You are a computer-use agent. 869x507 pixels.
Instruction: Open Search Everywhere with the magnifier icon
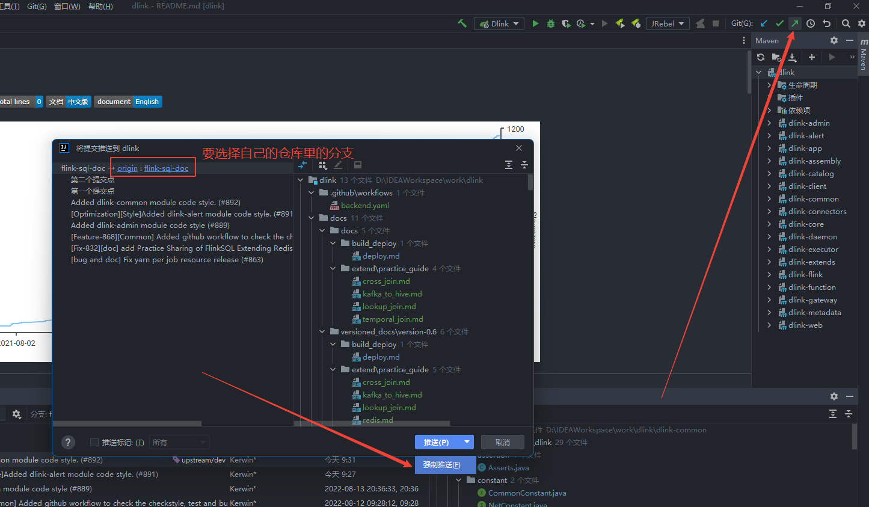pyautogui.click(x=846, y=23)
